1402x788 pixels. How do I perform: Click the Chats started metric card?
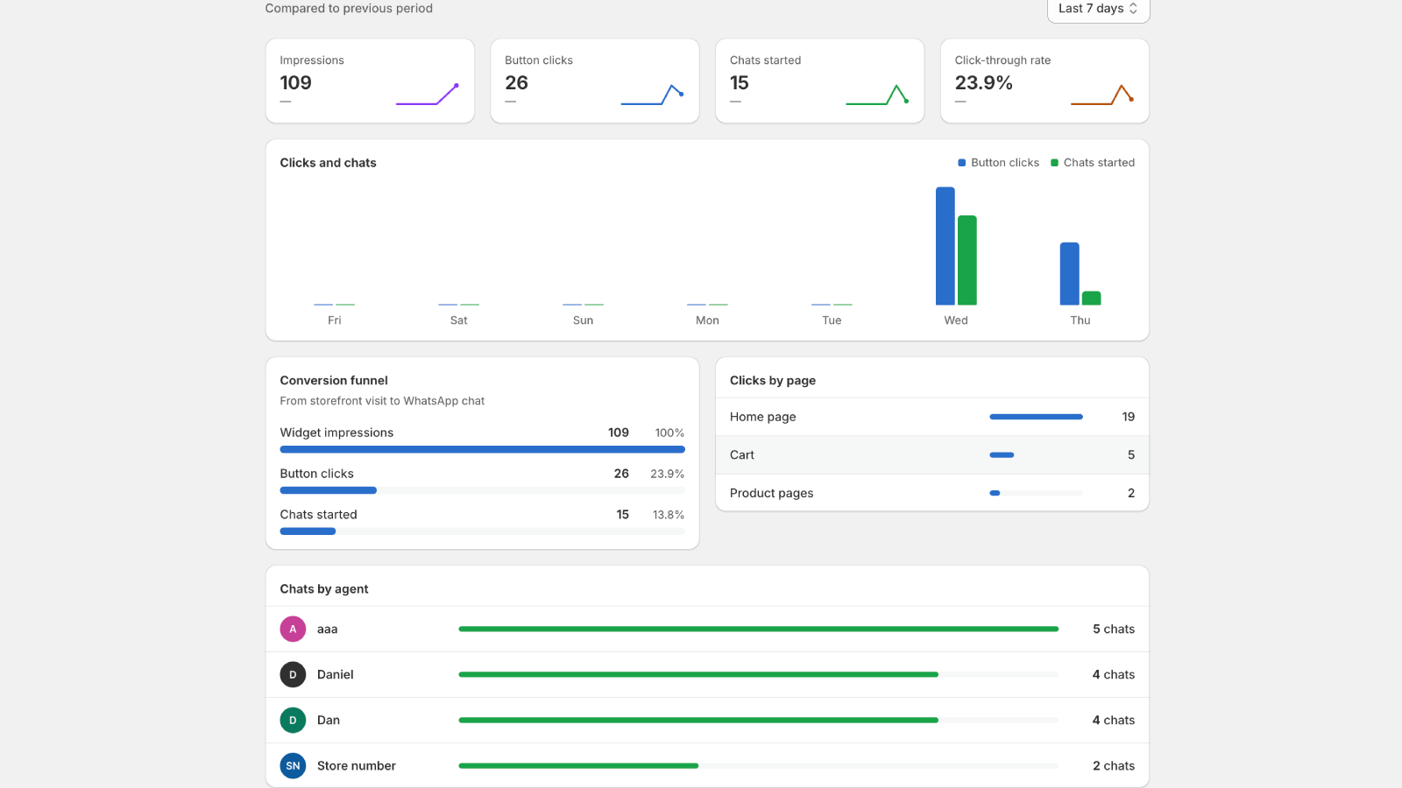click(820, 81)
